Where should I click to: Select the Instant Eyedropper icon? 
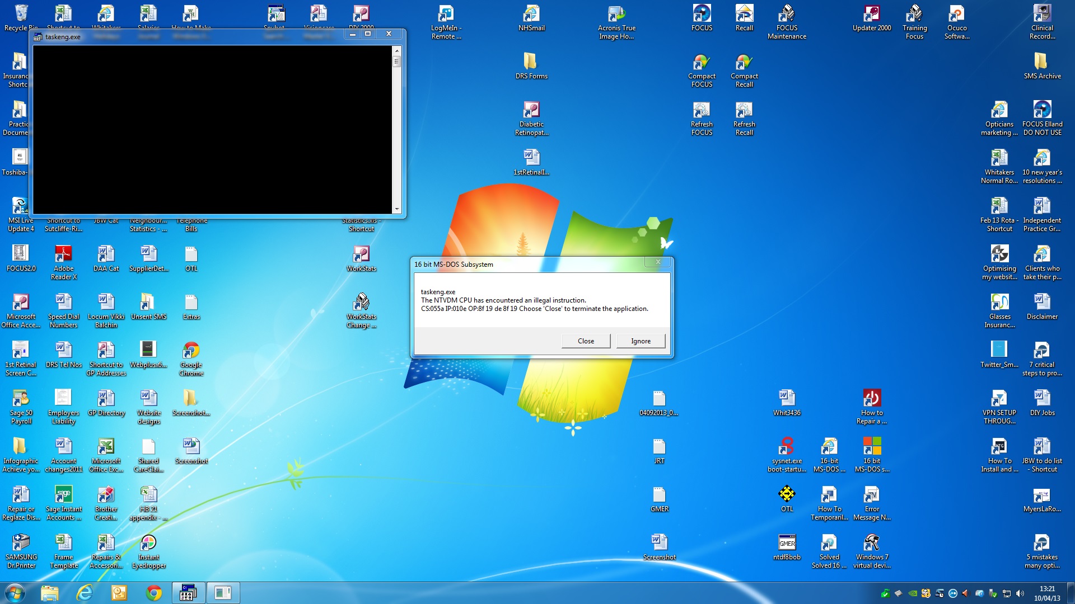[x=148, y=551]
